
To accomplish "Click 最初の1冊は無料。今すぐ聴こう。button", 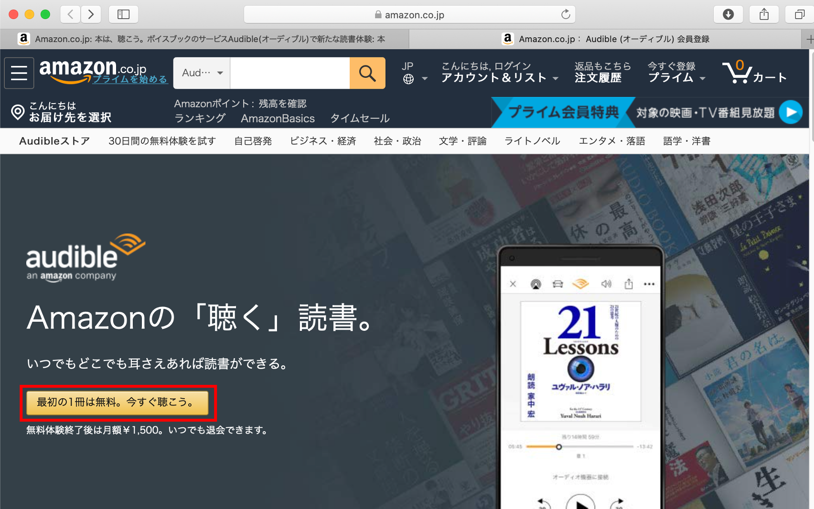I will point(118,403).
